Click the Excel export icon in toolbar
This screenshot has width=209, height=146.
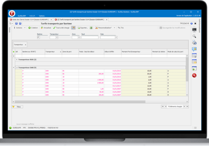click(91, 28)
